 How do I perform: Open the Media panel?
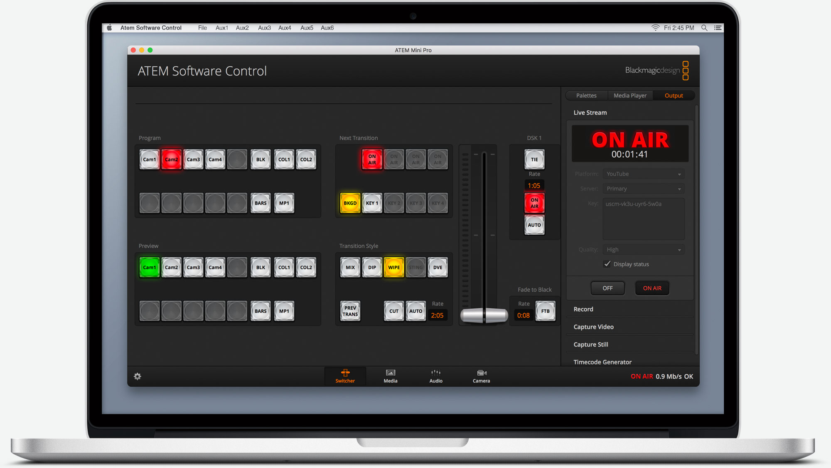click(390, 375)
